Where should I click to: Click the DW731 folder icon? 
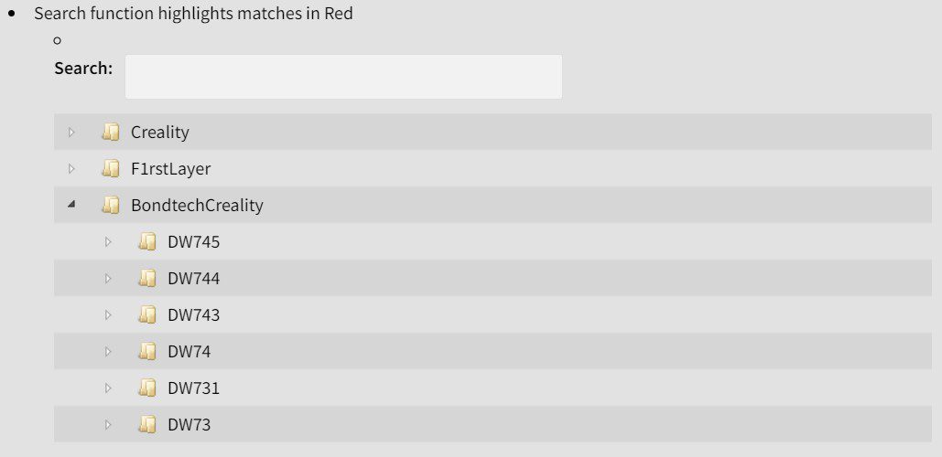pyautogui.click(x=147, y=388)
